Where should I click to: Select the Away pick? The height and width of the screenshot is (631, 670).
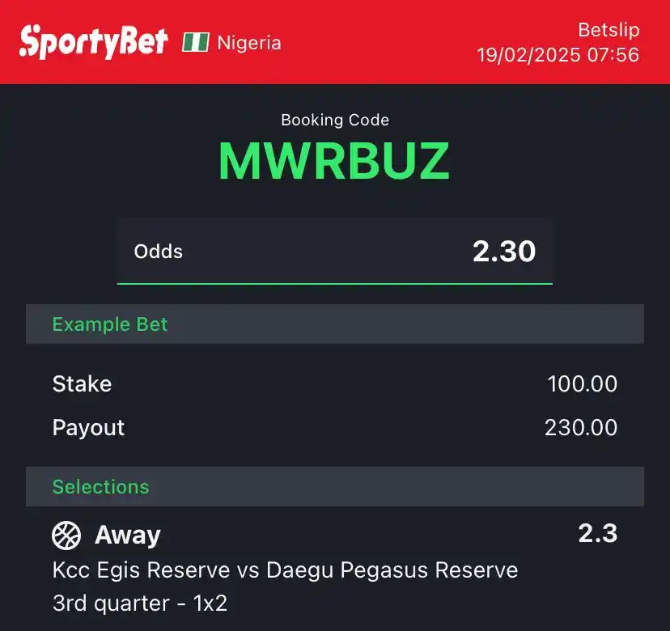tap(128, 535)
